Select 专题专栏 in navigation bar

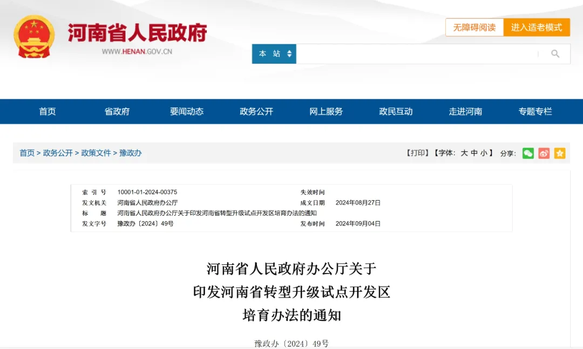click(x=535, y=112)
